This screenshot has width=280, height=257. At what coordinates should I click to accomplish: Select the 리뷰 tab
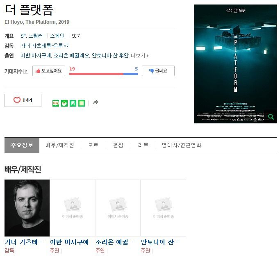(x=143, y=145)
